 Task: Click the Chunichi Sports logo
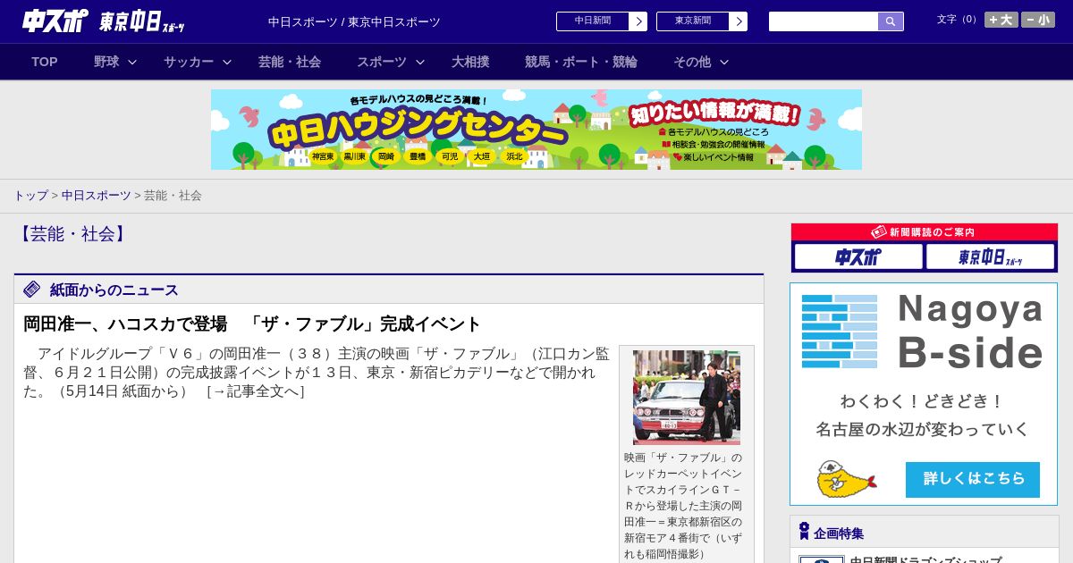point(55,21)
